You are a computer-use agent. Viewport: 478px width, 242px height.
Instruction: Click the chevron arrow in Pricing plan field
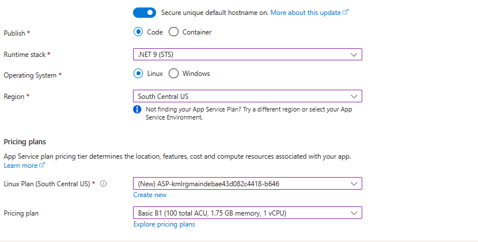[x=354, y=213]
